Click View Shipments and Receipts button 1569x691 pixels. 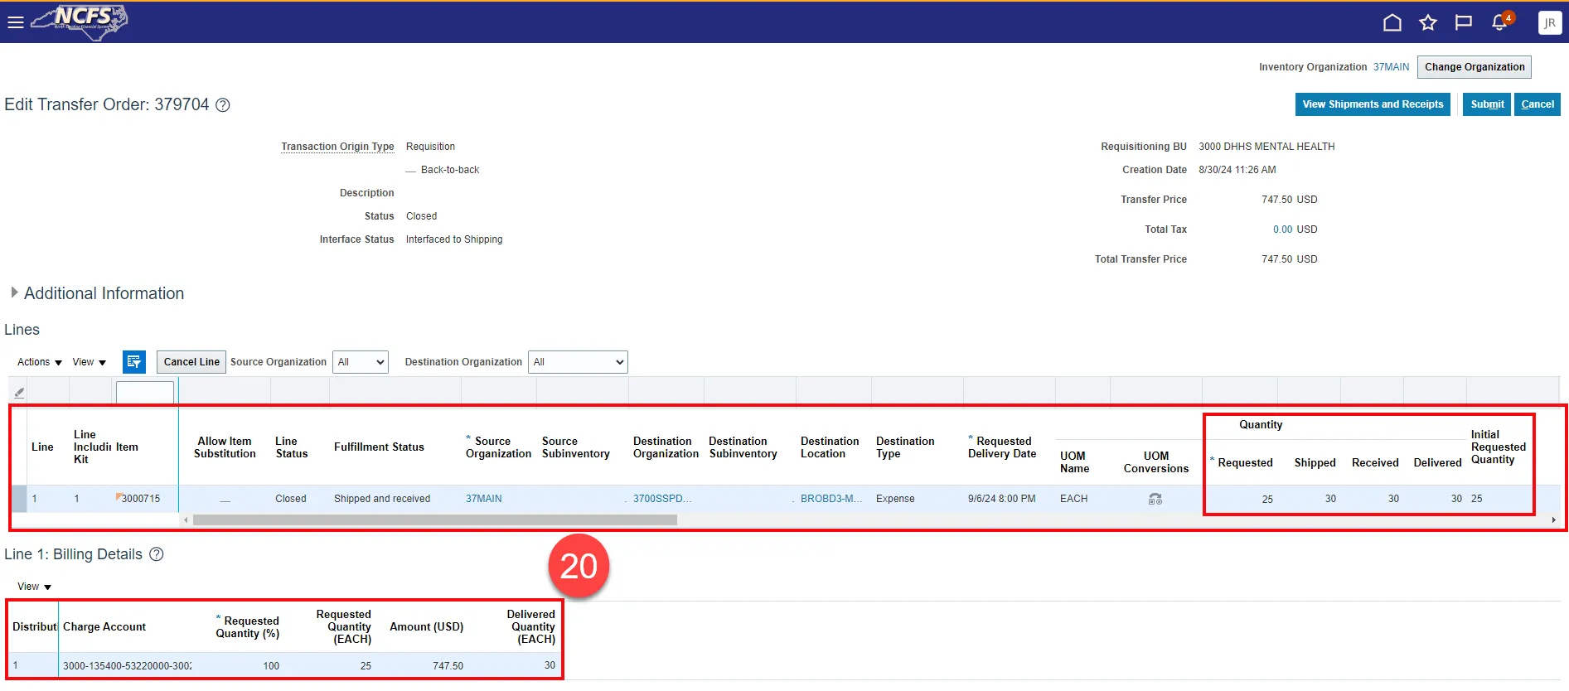coord(1372,104)
